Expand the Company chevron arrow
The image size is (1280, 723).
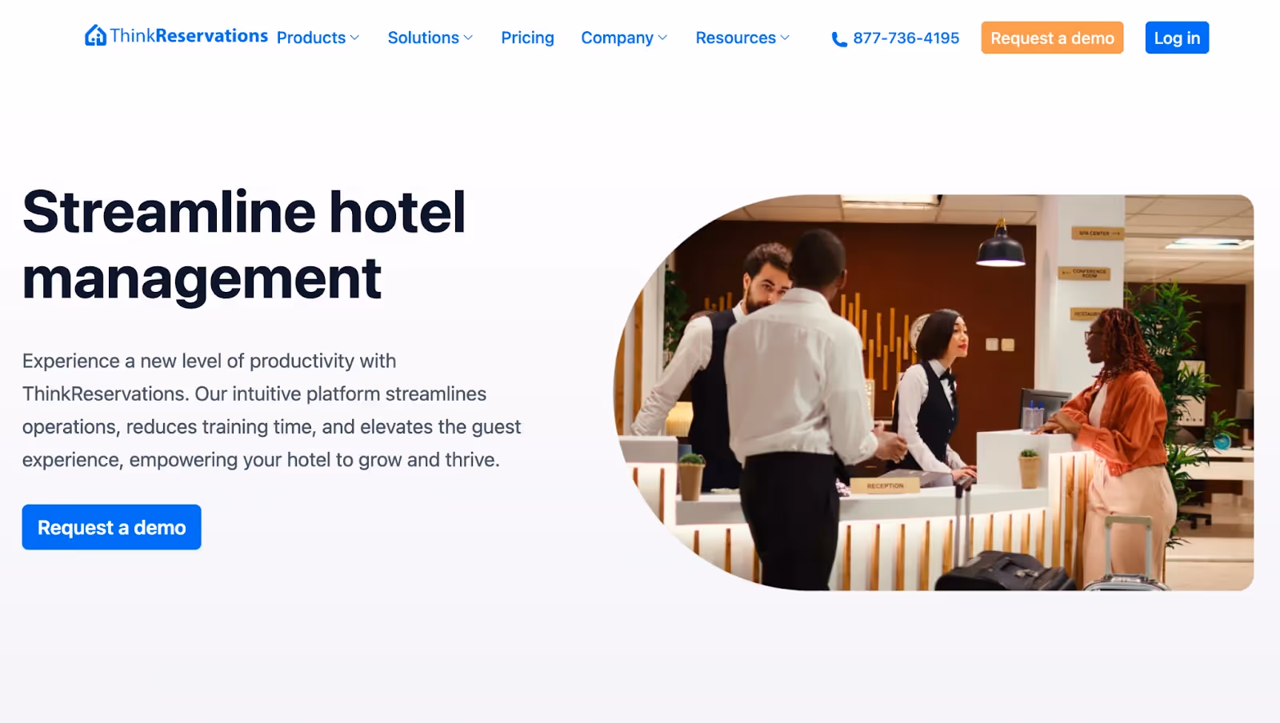pos(662,38)
